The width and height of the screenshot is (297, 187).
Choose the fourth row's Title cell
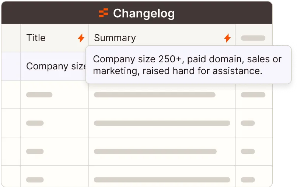(55, 151)
